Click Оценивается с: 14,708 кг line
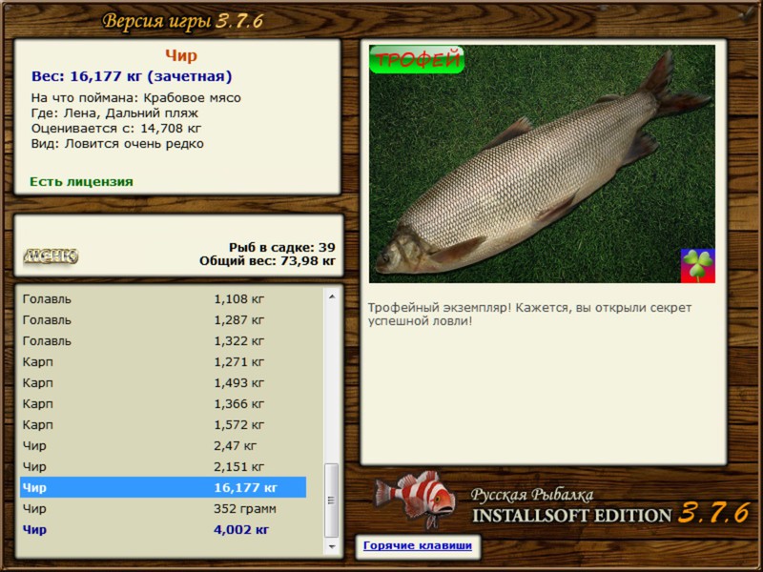 pos(116,129)
